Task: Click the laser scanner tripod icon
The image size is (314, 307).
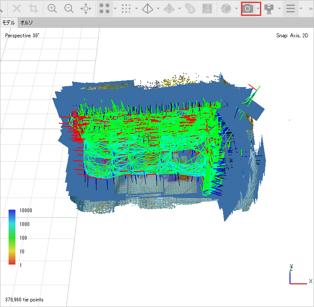Action: 269,9
